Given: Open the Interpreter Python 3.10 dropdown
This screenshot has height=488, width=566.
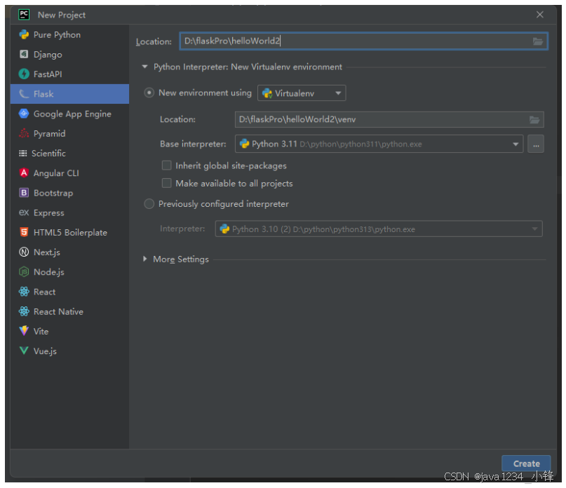Looking at the screenshot, I should coord(379,229).
